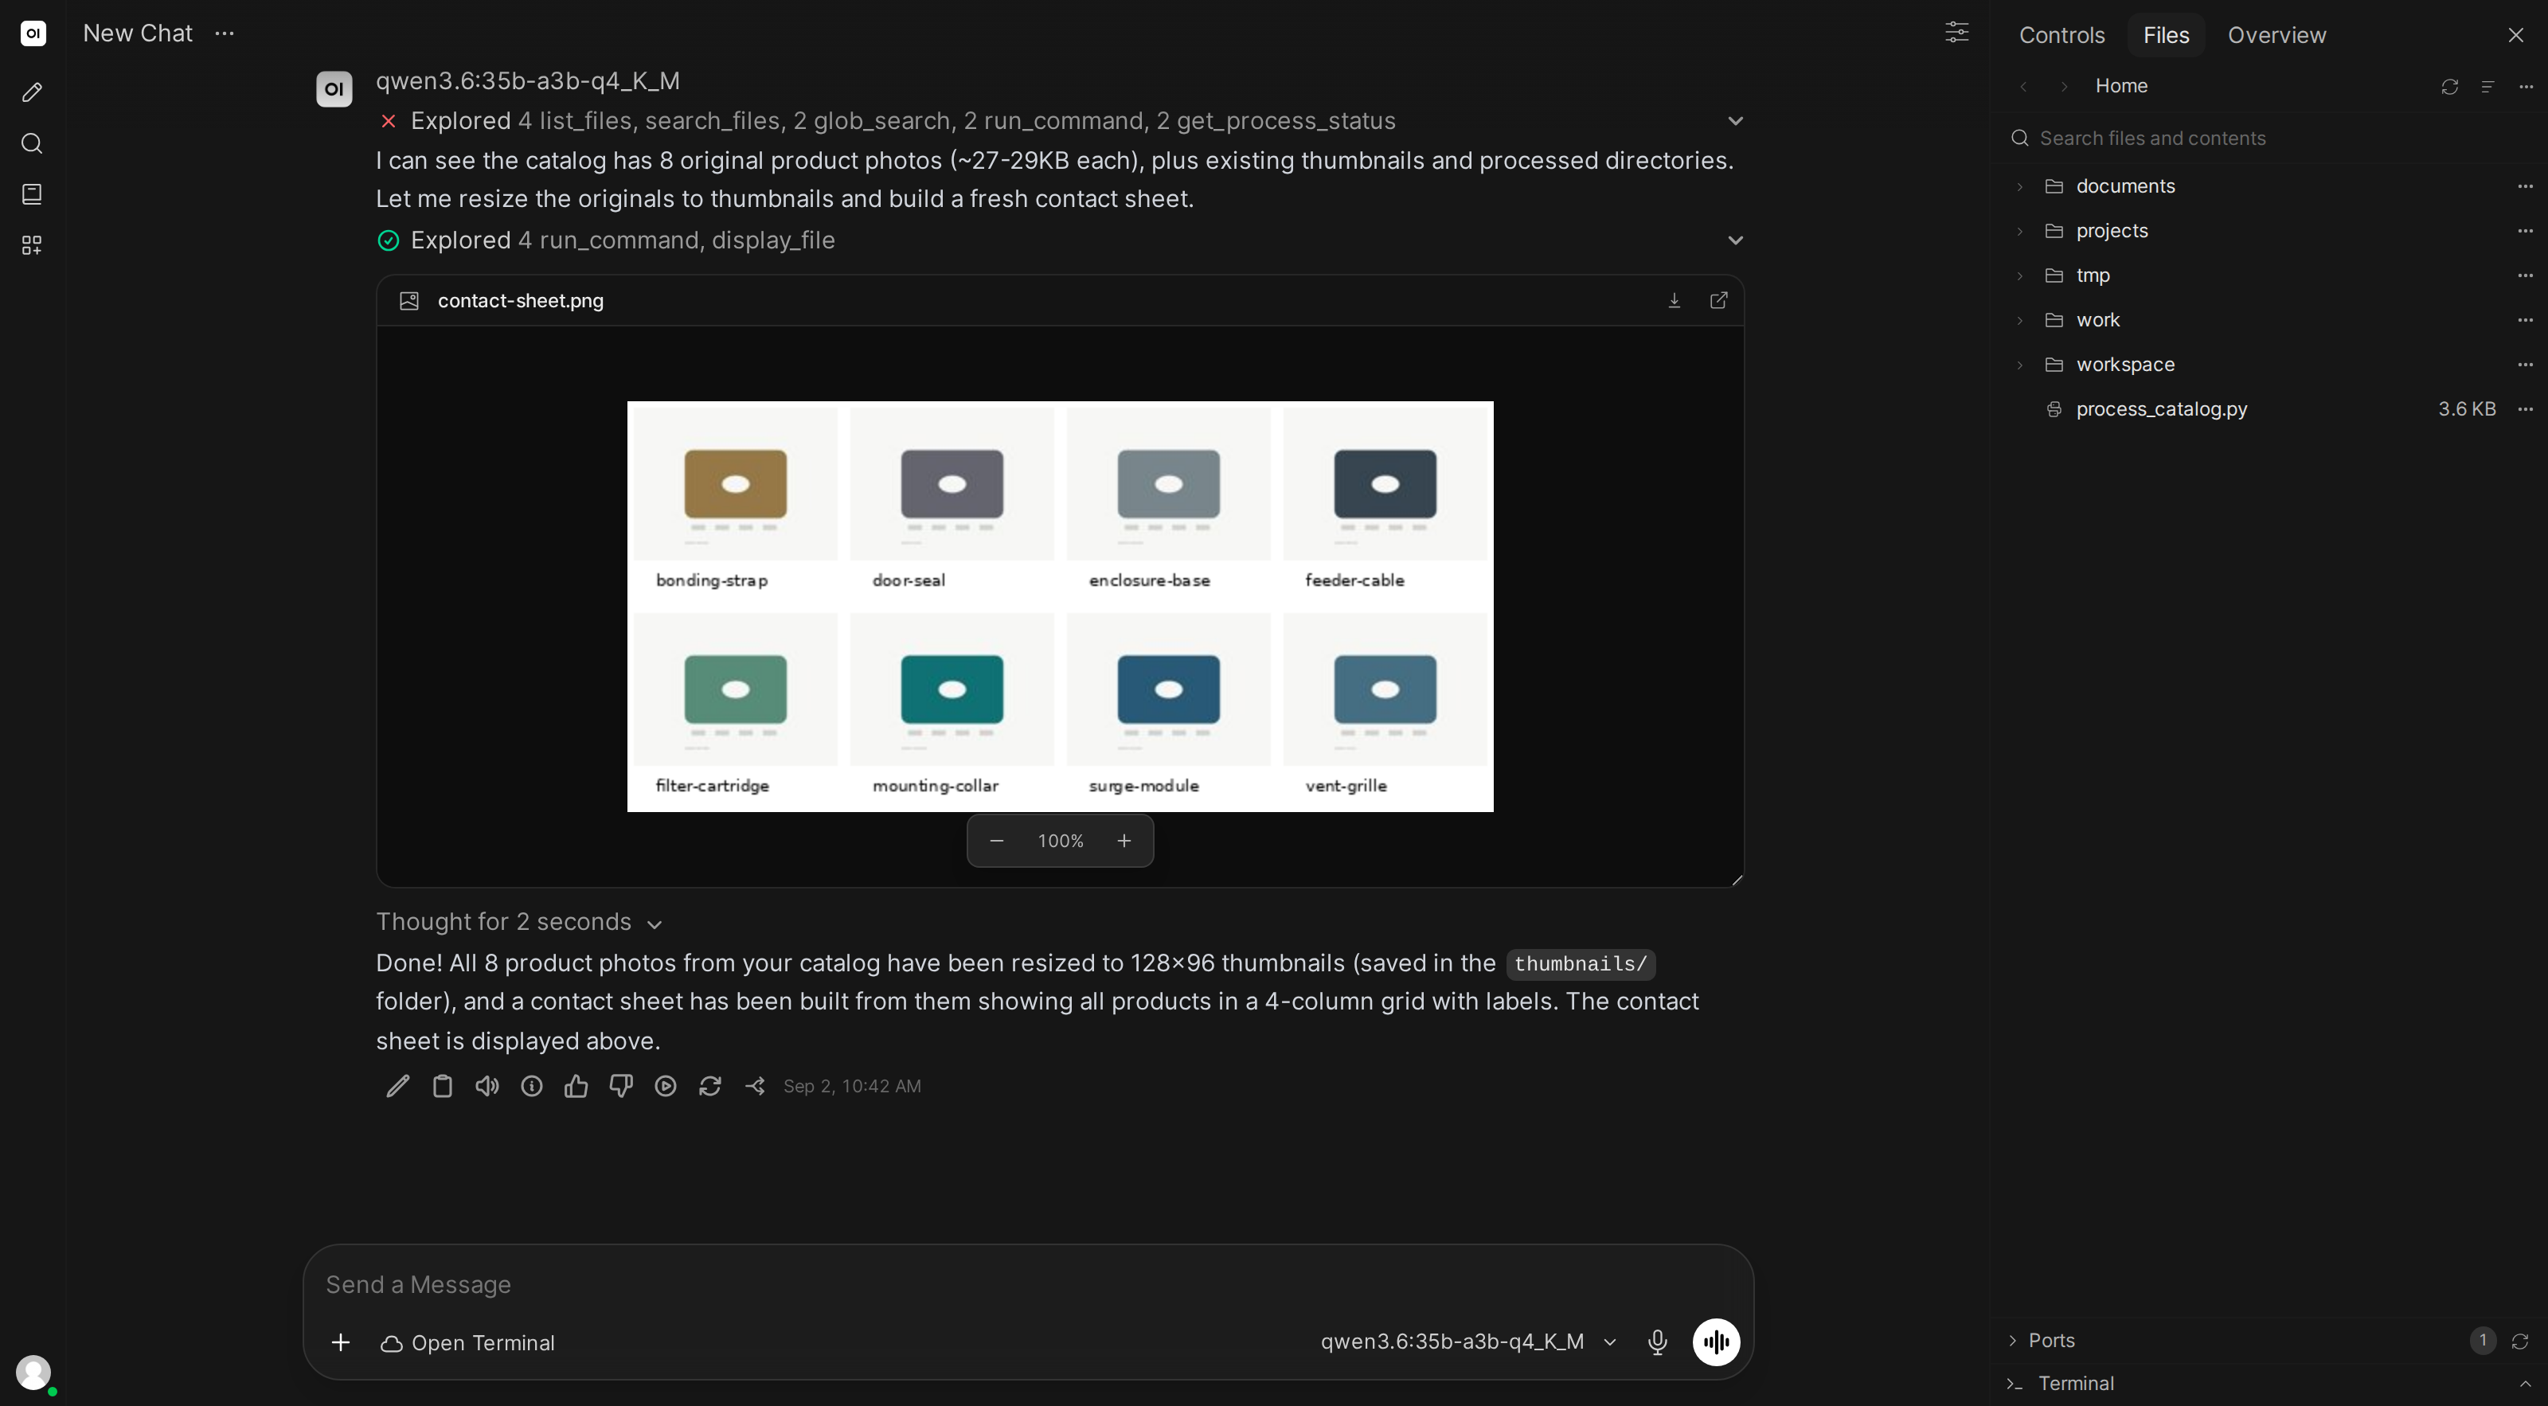Click Home breadcrumb in Files
The image size is (2548, 1406).
[x=2120, y=86]
